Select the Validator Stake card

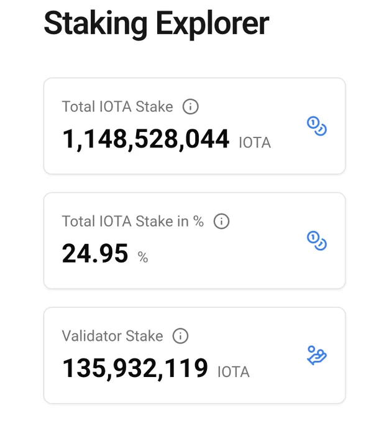[x=194, y=355]
